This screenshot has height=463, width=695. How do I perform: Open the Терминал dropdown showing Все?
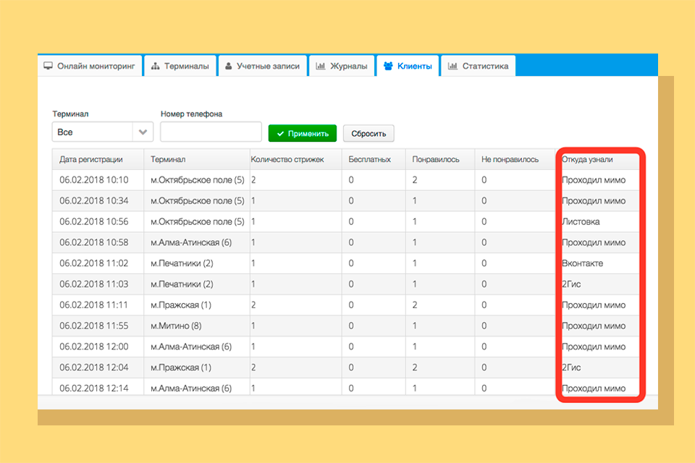pyautogui.click(x=92, y=132)
